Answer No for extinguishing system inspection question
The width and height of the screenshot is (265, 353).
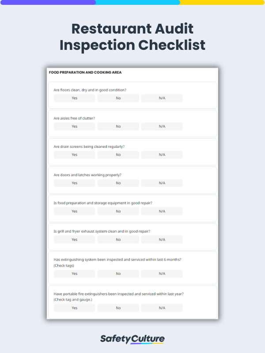point(118,274)
